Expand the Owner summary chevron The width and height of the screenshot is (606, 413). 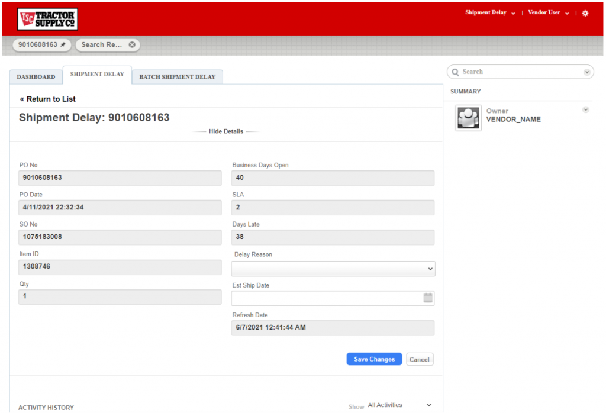(586, 109)
